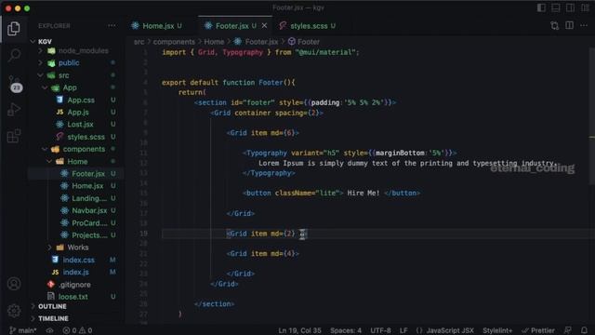
Task: Click 'Home' in breadcrumb path
Action: click(214, 42)
